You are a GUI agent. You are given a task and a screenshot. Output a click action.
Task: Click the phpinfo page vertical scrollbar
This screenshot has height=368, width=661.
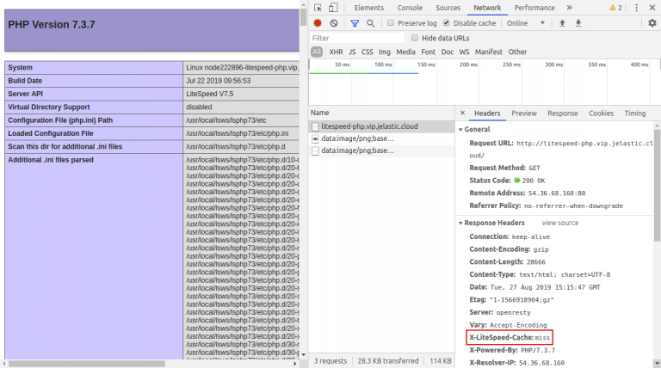point(303,17)
